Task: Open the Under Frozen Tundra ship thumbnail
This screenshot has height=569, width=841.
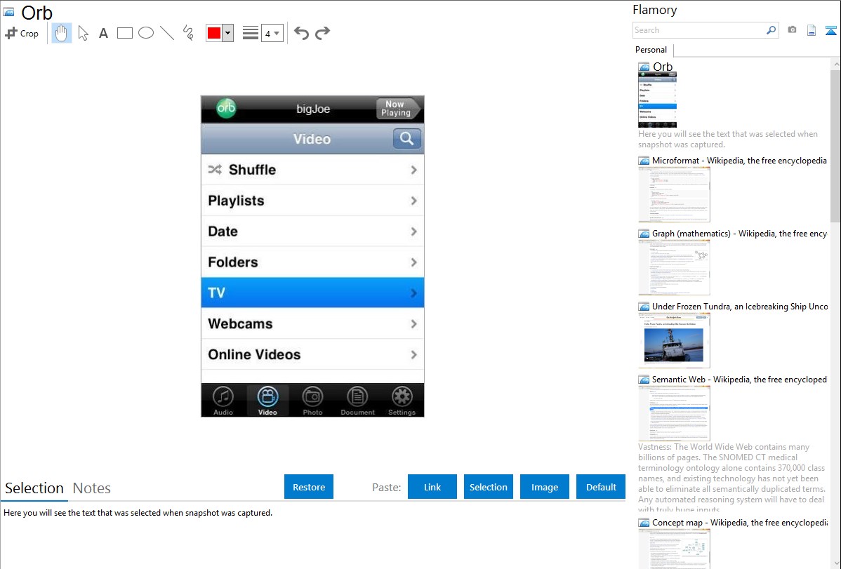Action: tap(674, 340)
